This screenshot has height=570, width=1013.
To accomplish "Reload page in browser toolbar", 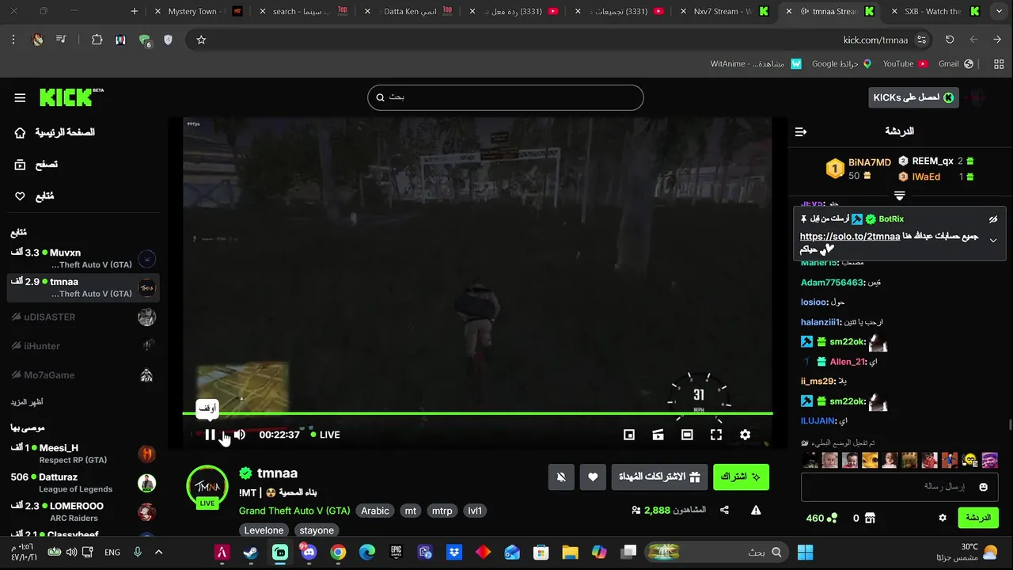I will pos(950,40).
